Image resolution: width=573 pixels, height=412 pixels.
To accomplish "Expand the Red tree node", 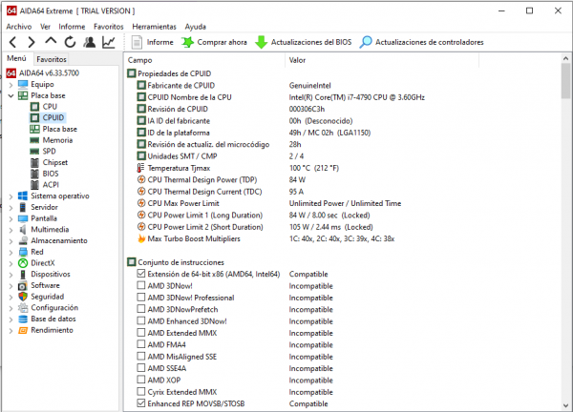I will click(x=11, y=252).
